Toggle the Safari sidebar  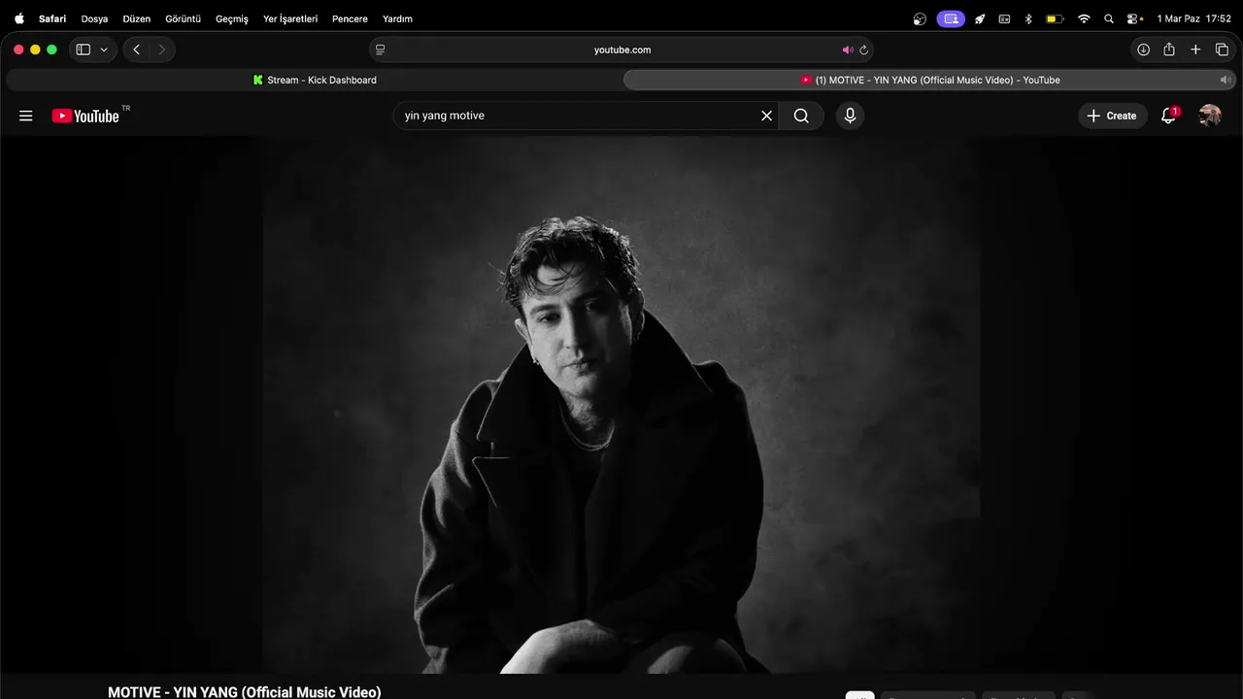click(84, 50)
